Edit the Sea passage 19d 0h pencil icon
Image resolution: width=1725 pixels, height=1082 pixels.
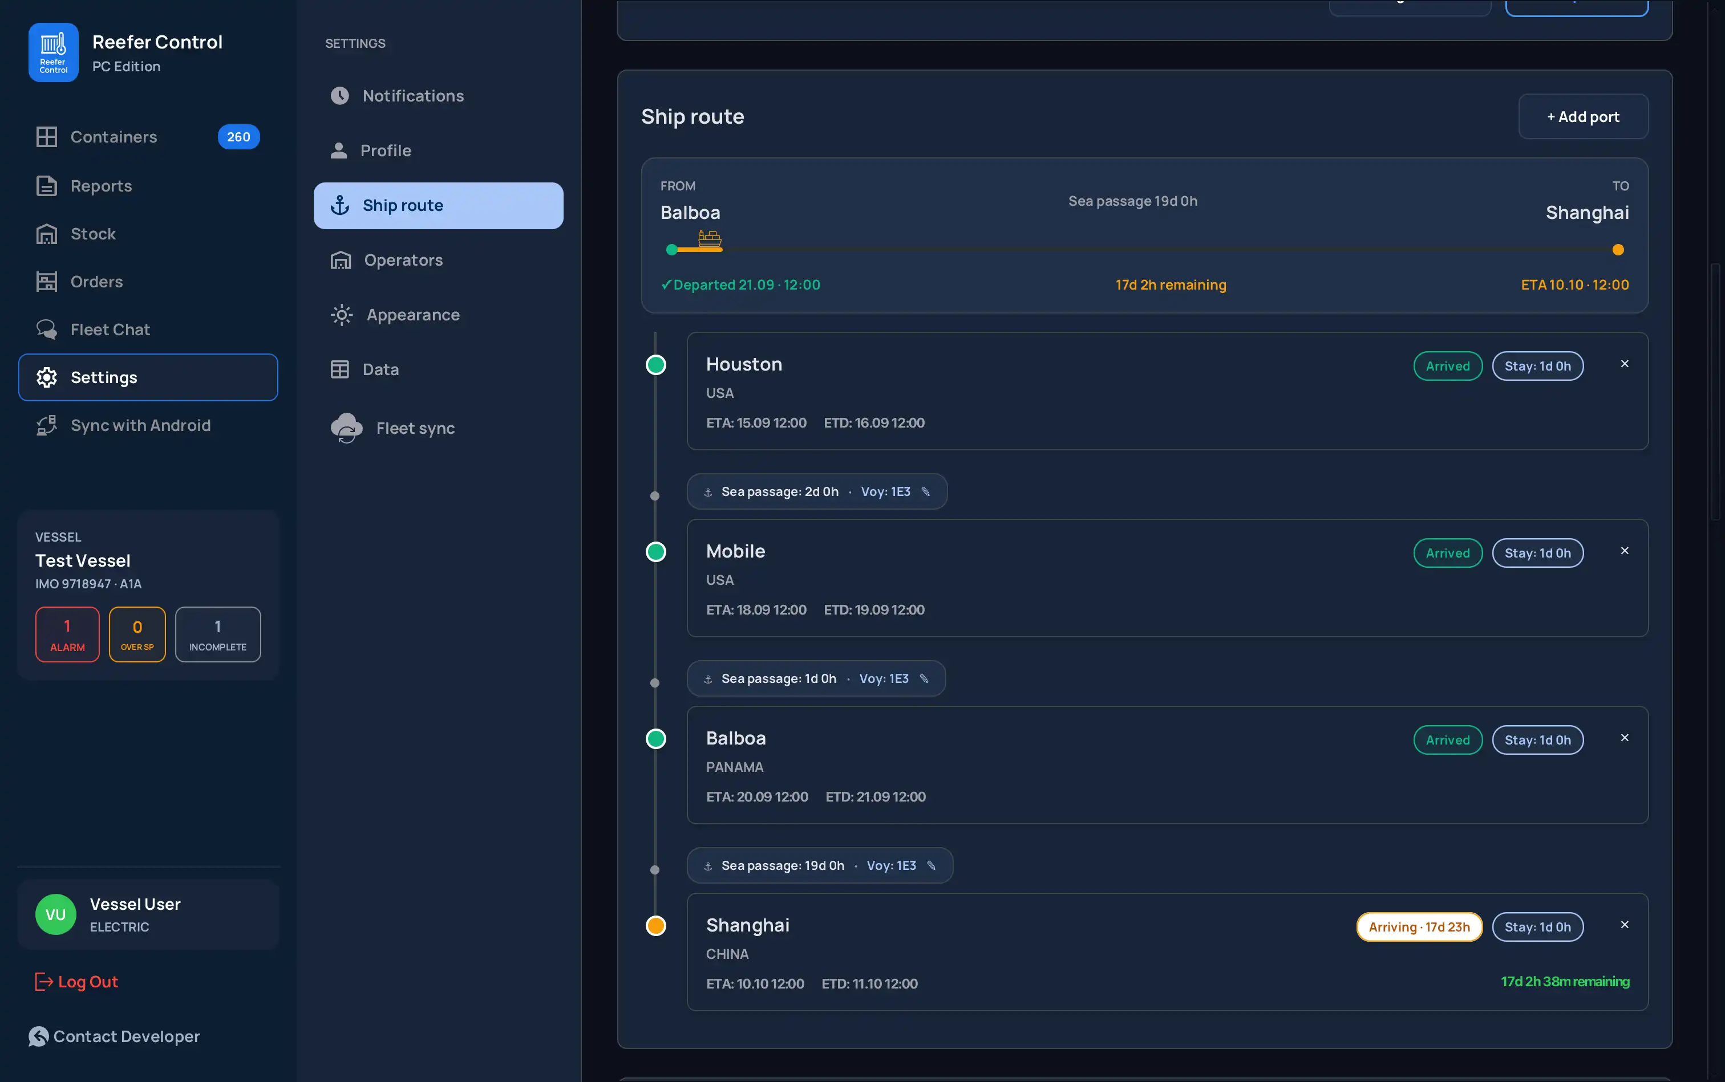click(x=931, y=866)
